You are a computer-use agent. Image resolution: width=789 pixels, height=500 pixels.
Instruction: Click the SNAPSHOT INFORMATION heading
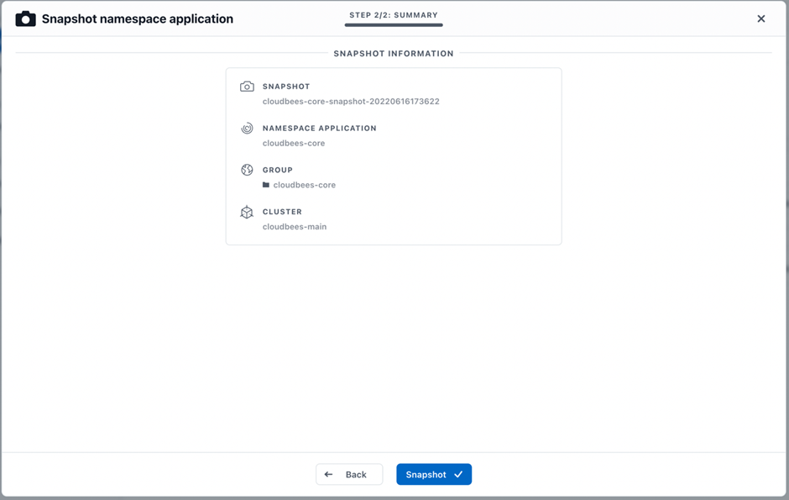point(394,54)
